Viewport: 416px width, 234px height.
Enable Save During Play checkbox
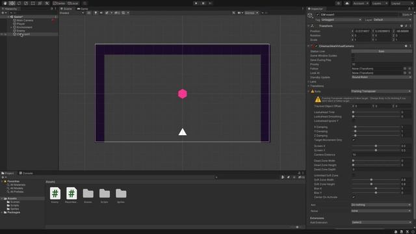pos(353,60)
